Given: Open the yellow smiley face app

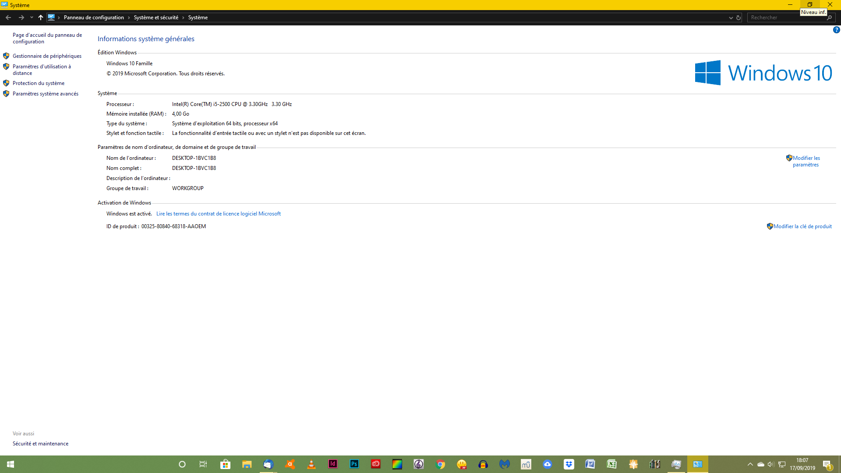Looking at the screenshot, I should (461, 464).
